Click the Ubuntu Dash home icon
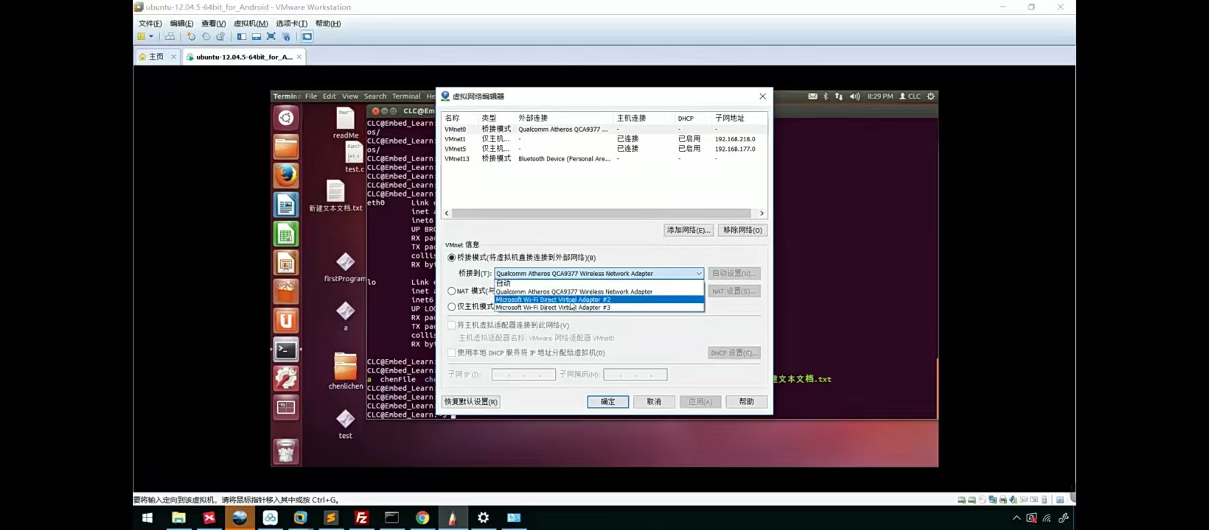Image resolution: width=1209 pixels, height=530 pixels. point(286,118)
